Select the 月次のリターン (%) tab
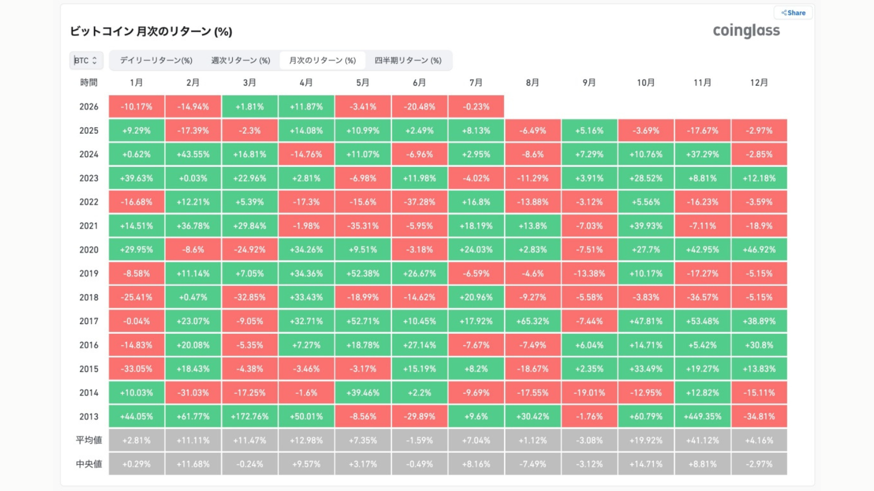The height and width of the screenshot is (491, 874). [x=322, y=61]
